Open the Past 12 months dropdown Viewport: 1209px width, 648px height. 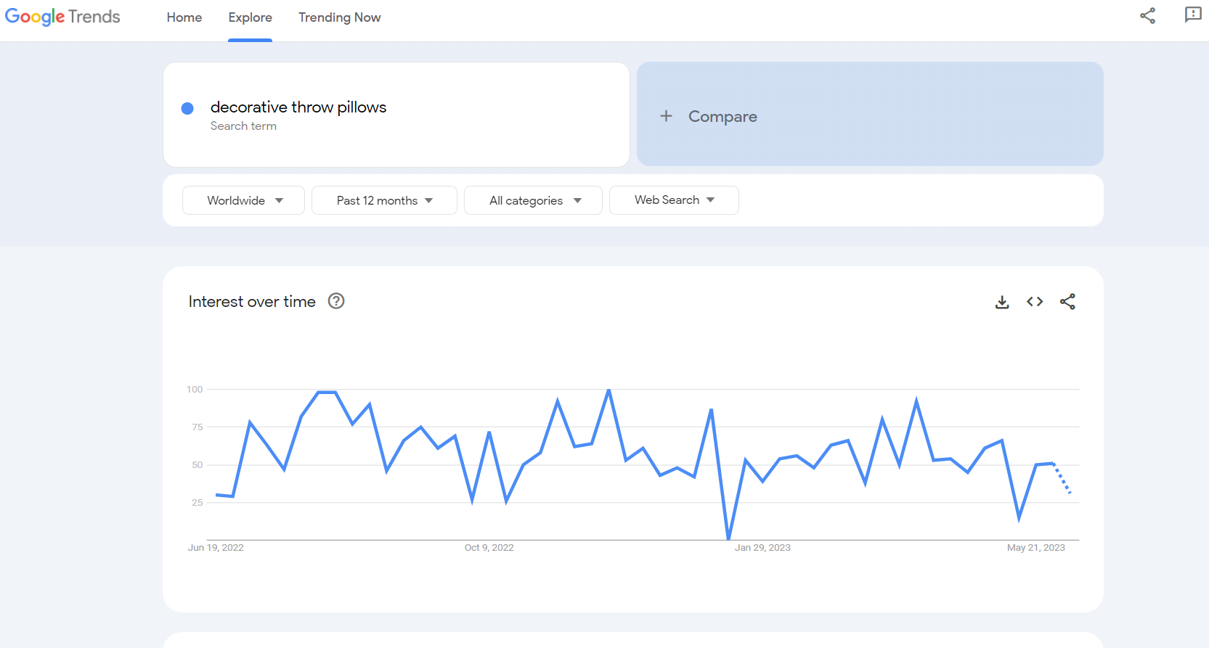[384, 200]
